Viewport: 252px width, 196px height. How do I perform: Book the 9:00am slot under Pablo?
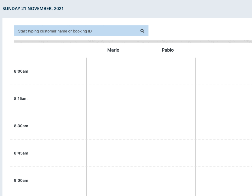168,180
